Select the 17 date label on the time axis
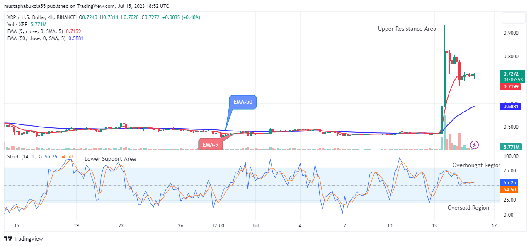531x246 pixels. click(494, 226)
